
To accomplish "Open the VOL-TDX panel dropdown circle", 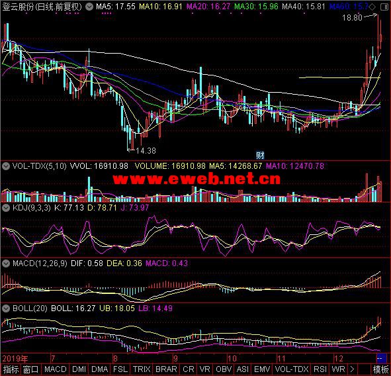I will 6,166.
